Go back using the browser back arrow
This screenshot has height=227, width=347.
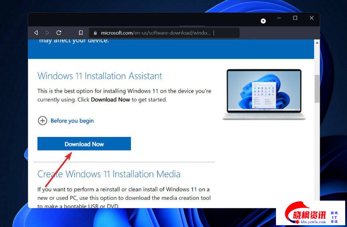36,33
